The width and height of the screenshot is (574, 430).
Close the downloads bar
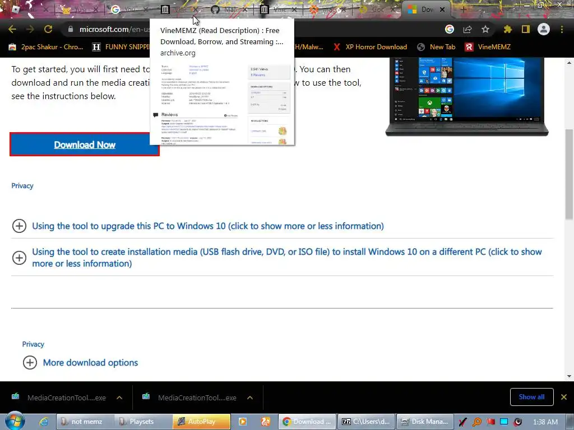point(564,397)
